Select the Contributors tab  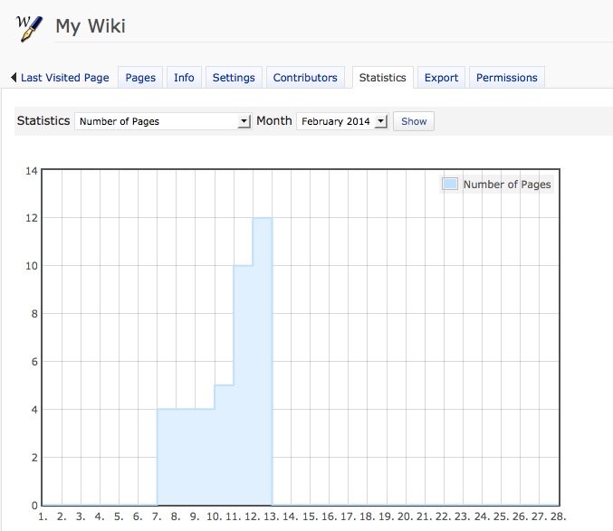click(x=305, y=78)
